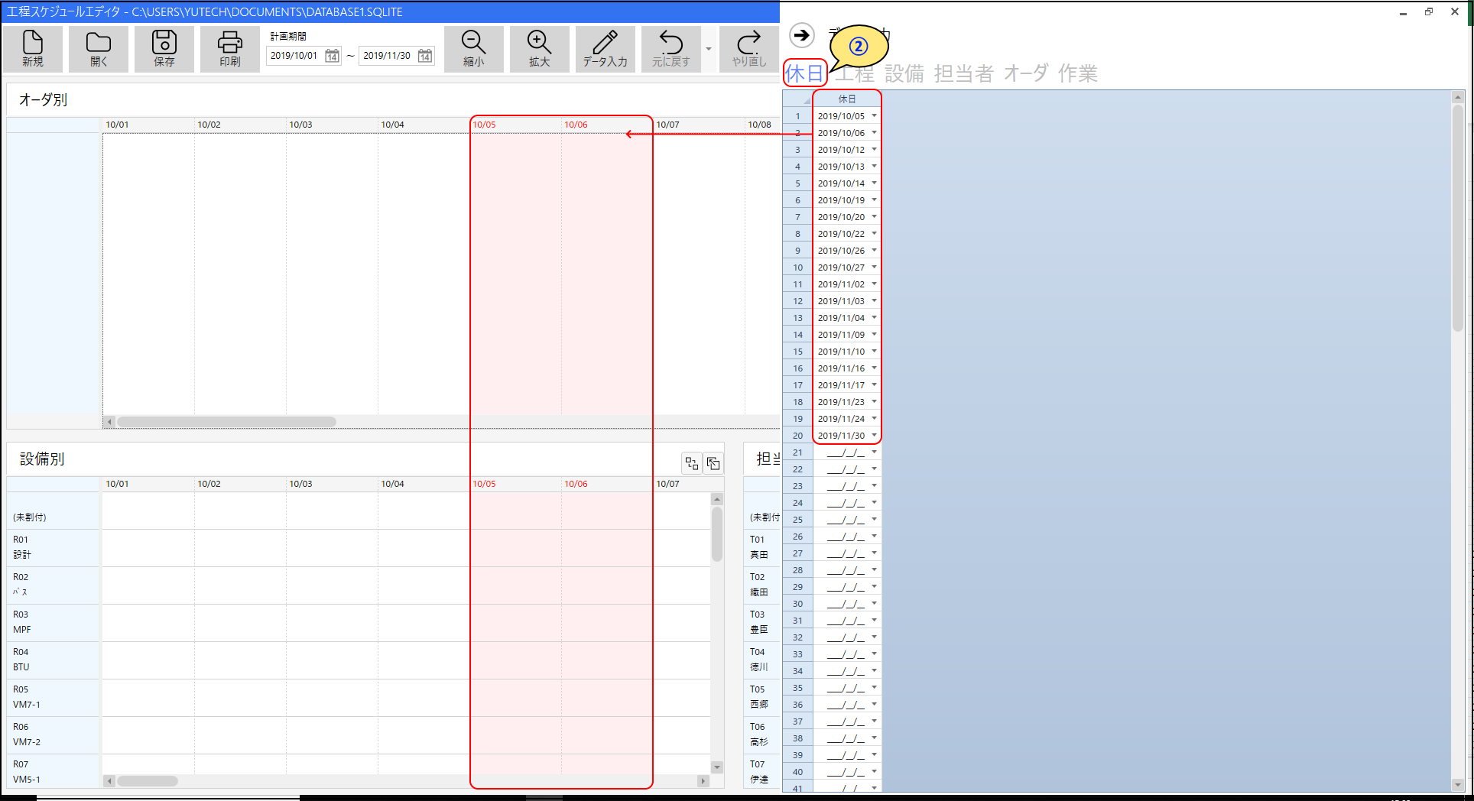Click the オーダ別 horizontal scrollbar thumb

226,422
